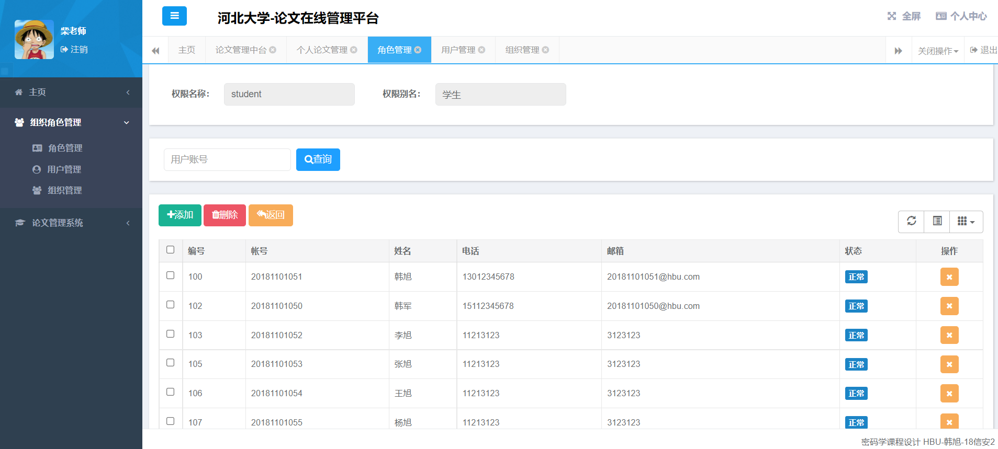Open 组织管理 in the sidebar

click(x=64, y=190)
